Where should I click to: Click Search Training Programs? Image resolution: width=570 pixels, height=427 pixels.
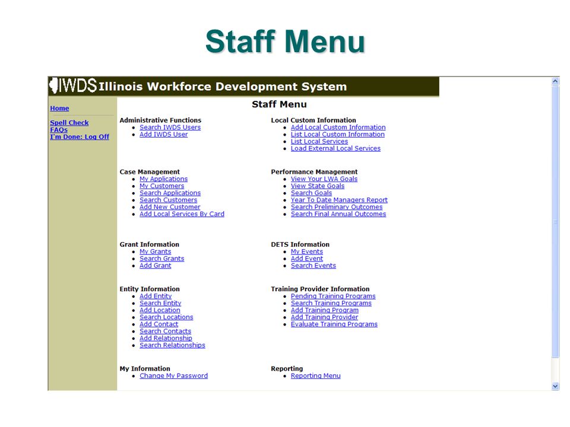pyautogui.click(x=331, y=303)
